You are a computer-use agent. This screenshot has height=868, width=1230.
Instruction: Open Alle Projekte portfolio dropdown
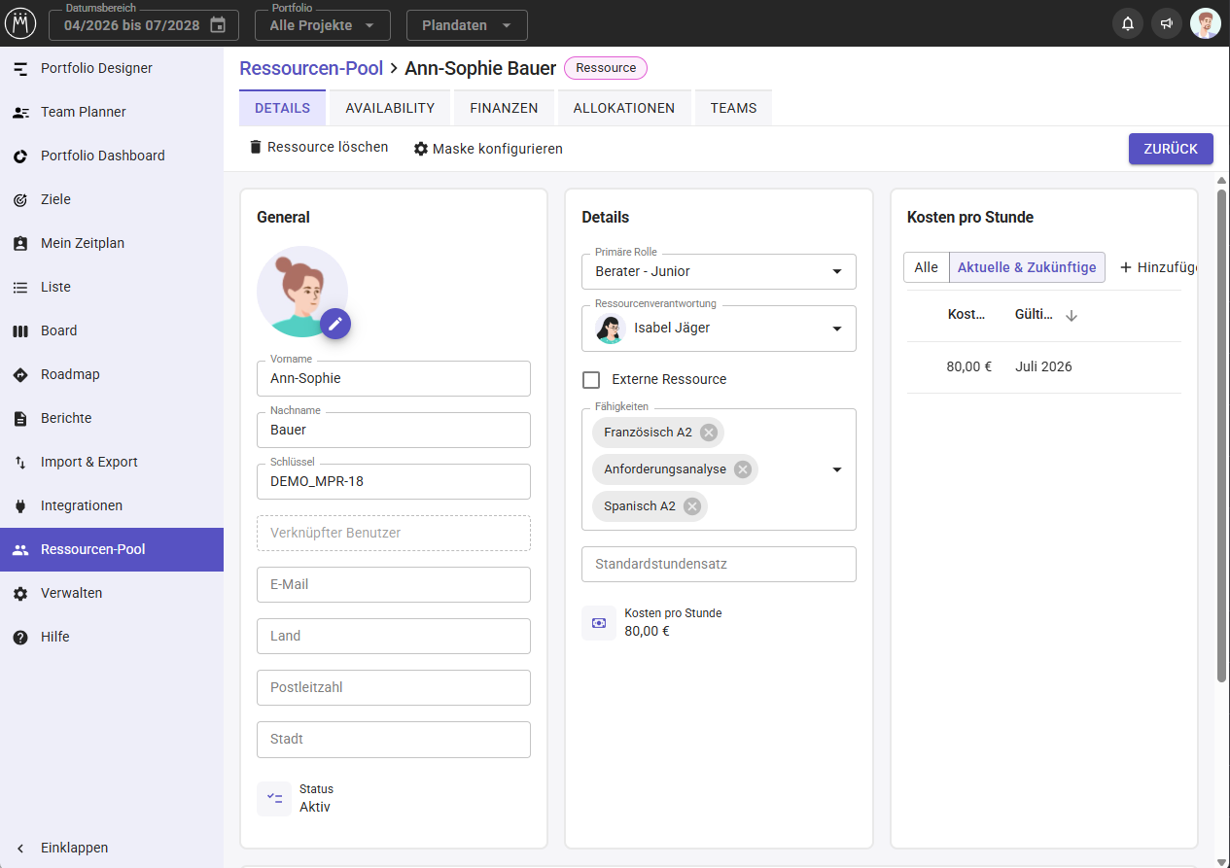coord(323,25)
